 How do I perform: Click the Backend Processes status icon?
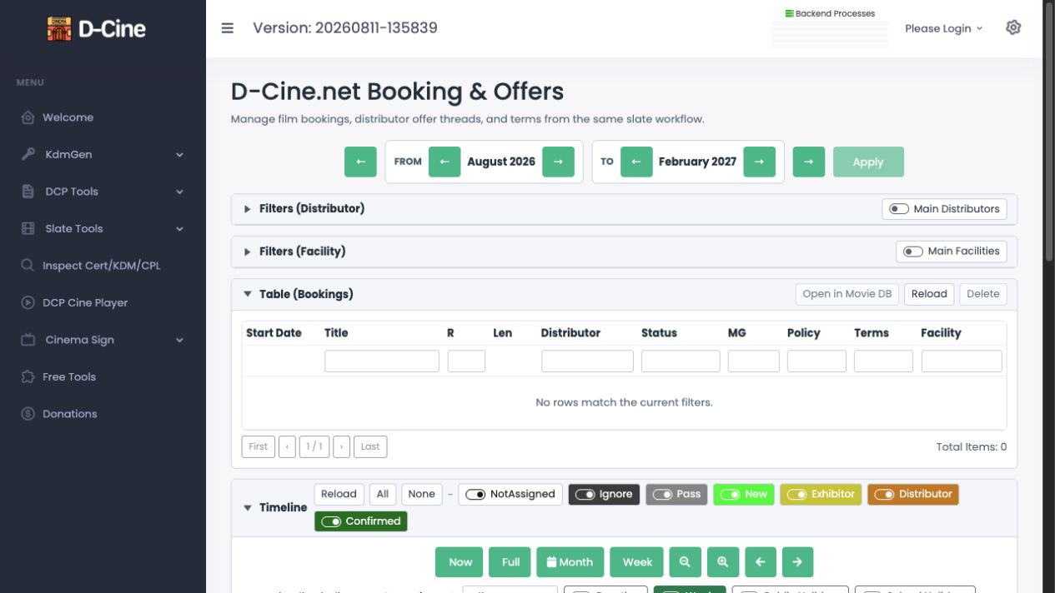(789, 14)
